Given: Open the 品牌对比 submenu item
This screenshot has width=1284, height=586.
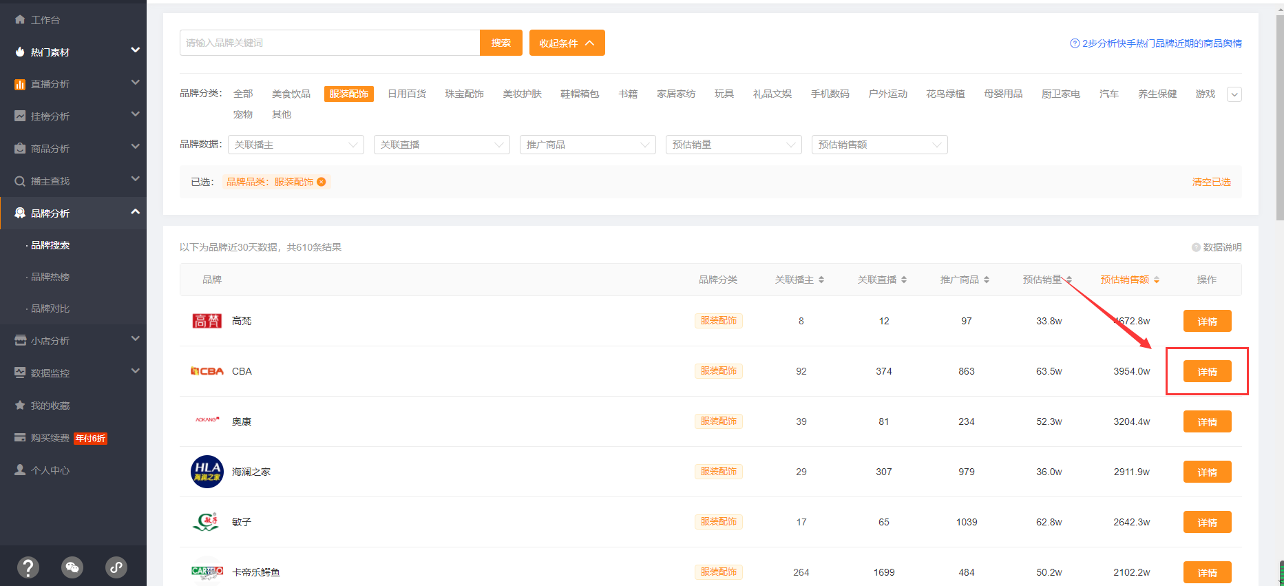Looking at the screenshot, I should [x=50, y=308].
